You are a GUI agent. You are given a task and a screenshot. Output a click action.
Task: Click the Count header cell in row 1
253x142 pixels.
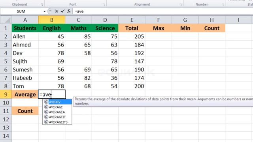212,28
